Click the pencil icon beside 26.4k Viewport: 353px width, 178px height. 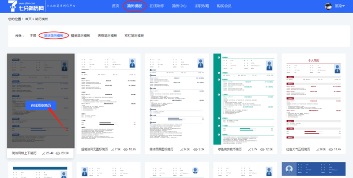point(44,153)
